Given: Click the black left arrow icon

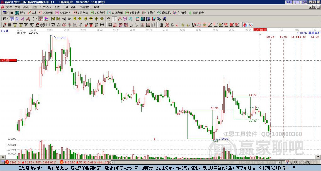Looking at the screenshot, I should (64, 19).
